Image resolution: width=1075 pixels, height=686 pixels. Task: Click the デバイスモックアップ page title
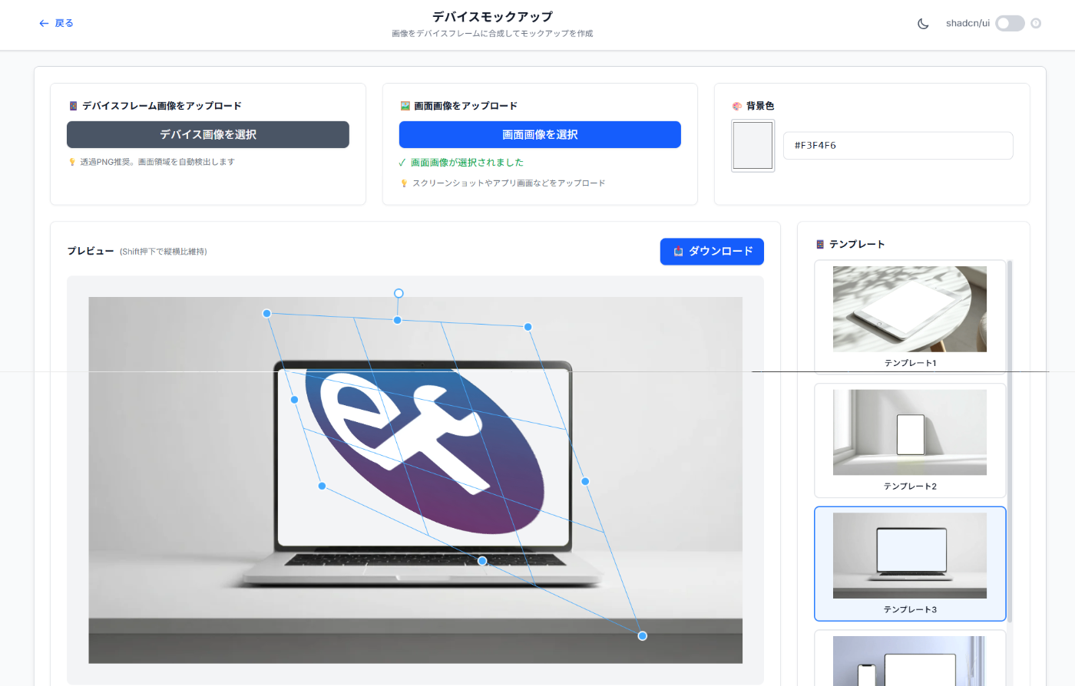point(492,16)
